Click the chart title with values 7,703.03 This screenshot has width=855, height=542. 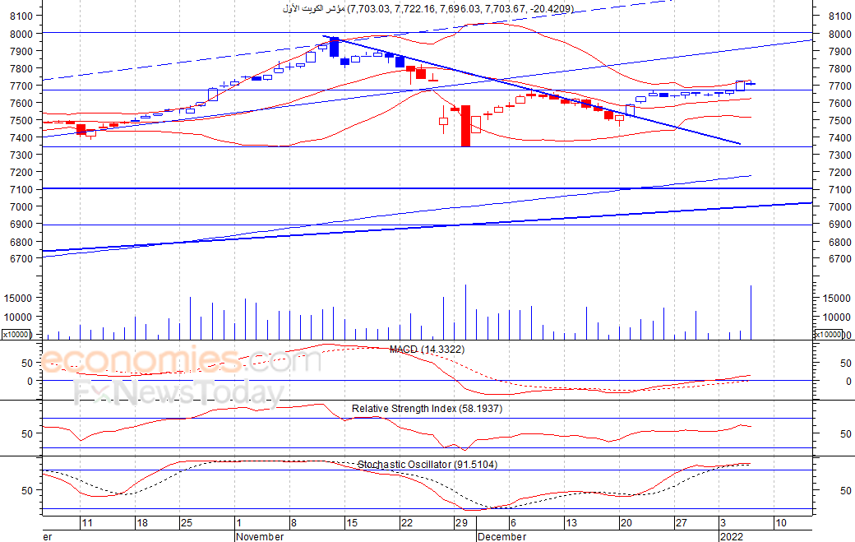pyautogui.click(x=428, y=9)
